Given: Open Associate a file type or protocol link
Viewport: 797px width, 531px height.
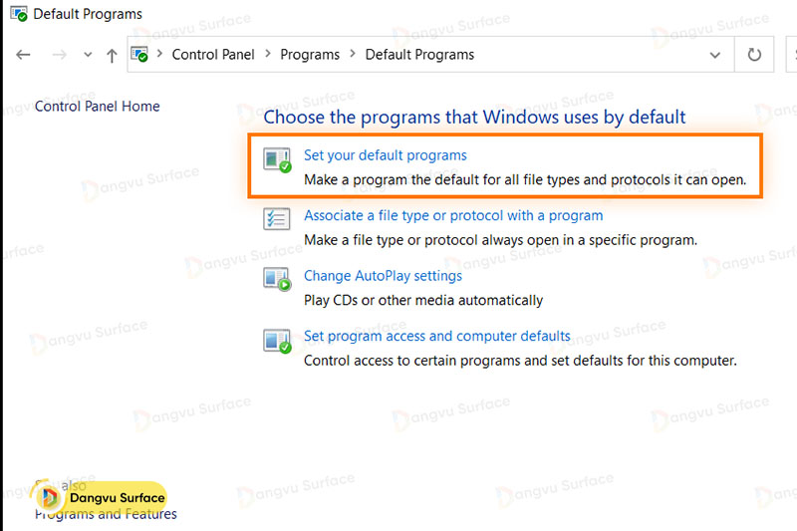Looking at the screenshot, I should [x=453, y=215].
